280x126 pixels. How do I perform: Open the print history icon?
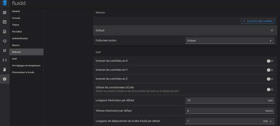pos(5,41)
